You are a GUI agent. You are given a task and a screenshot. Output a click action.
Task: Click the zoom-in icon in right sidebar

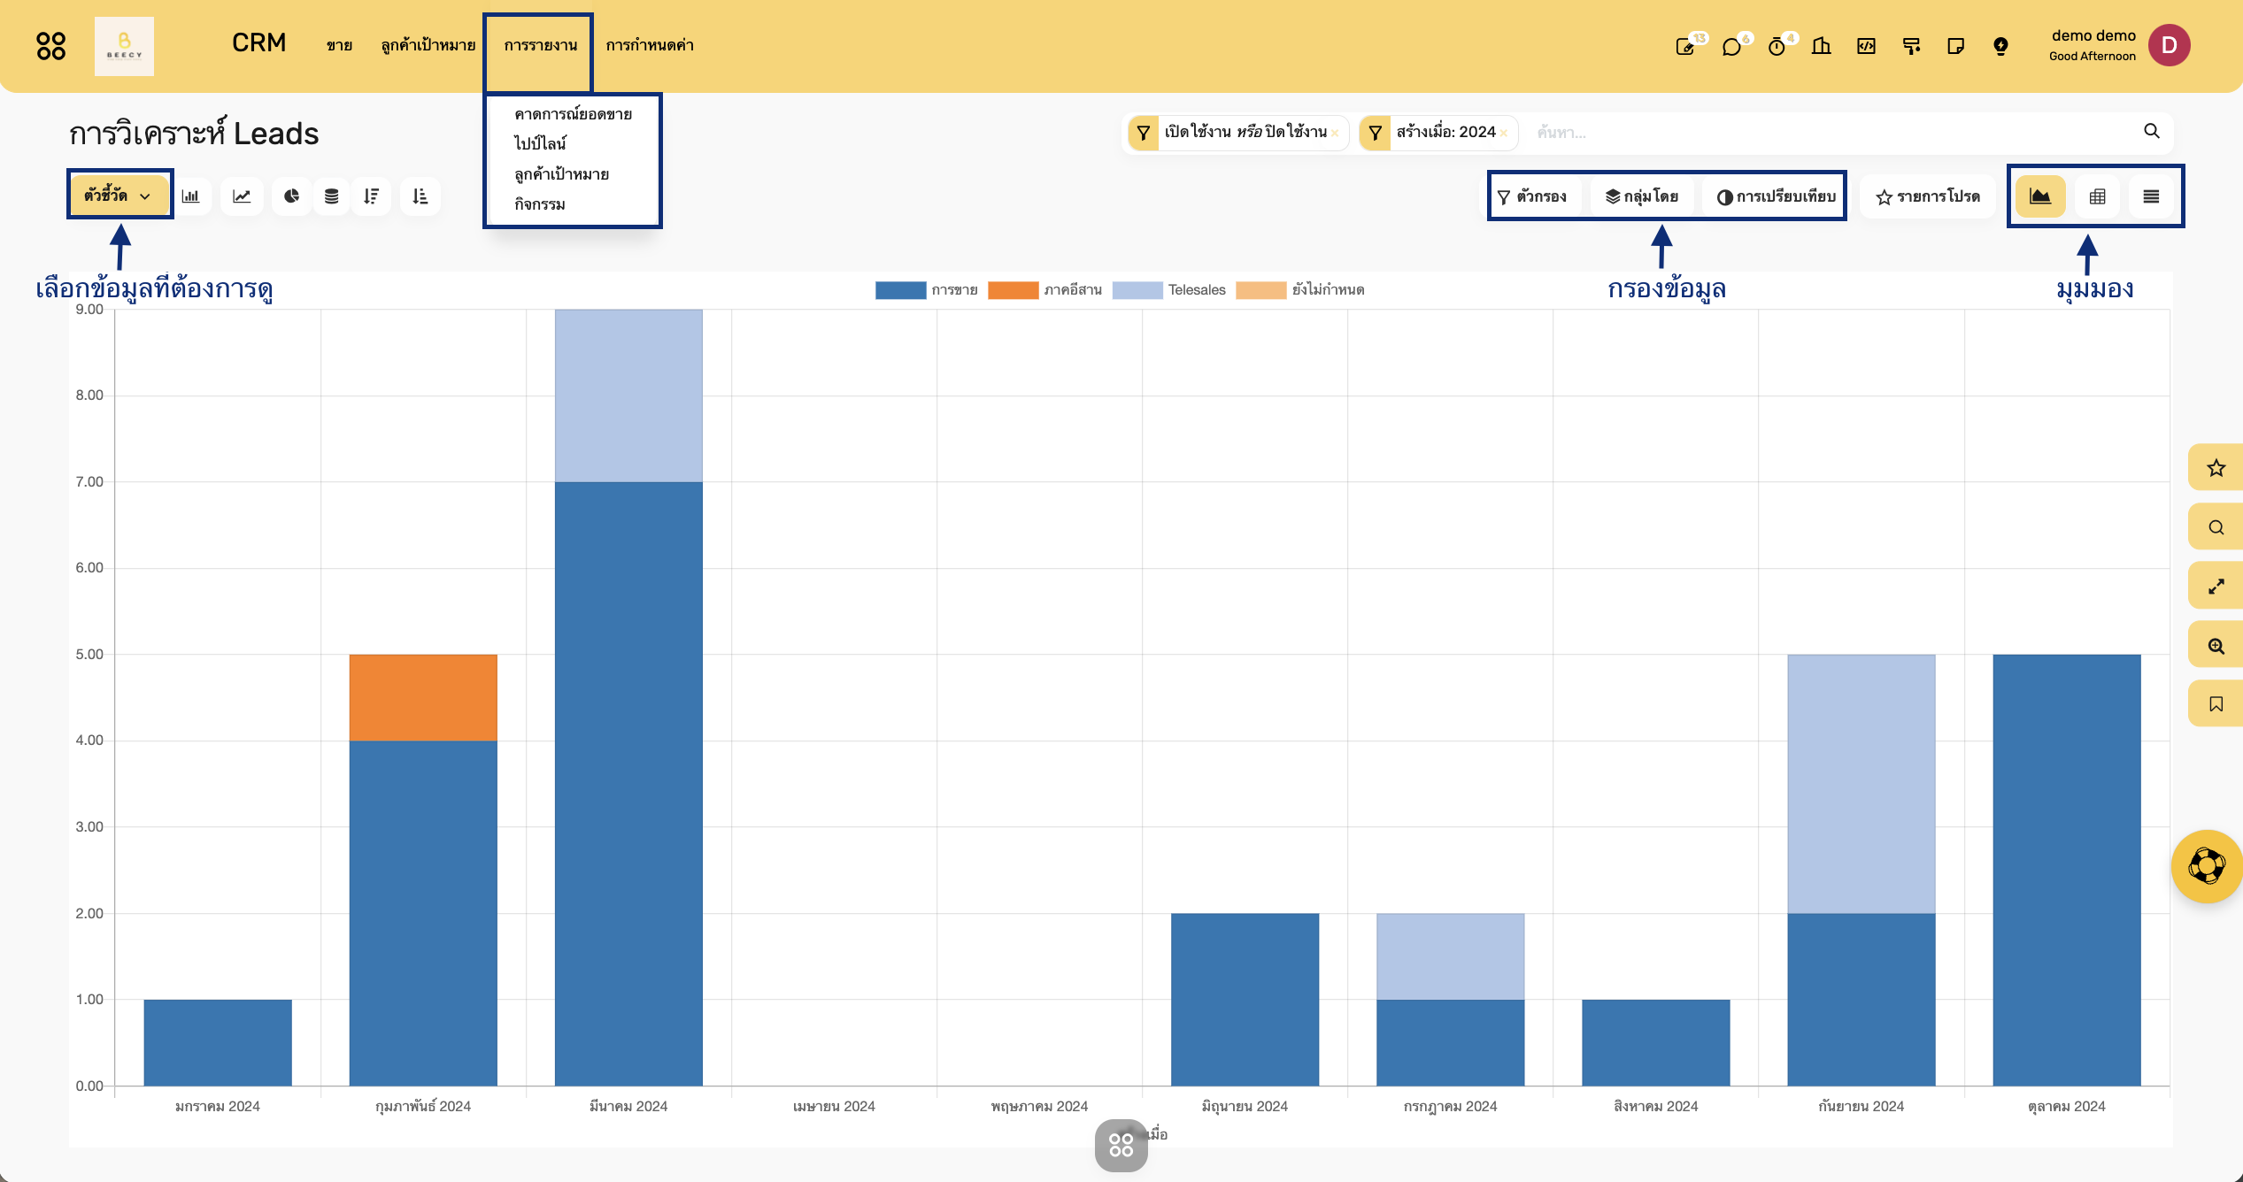click(x=2216, y=646)
